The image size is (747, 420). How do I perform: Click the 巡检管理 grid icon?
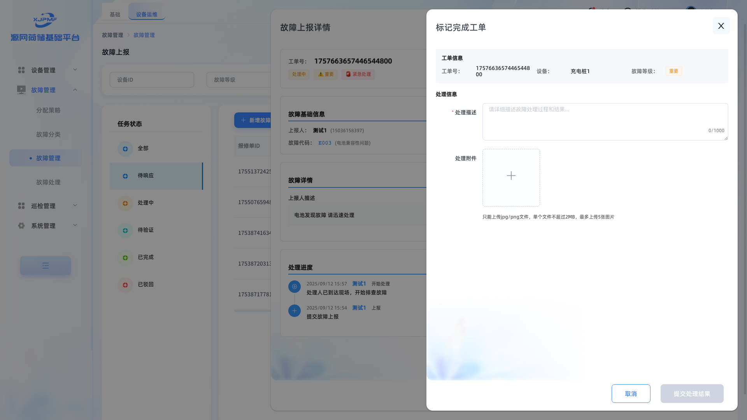tap(21, 206)
